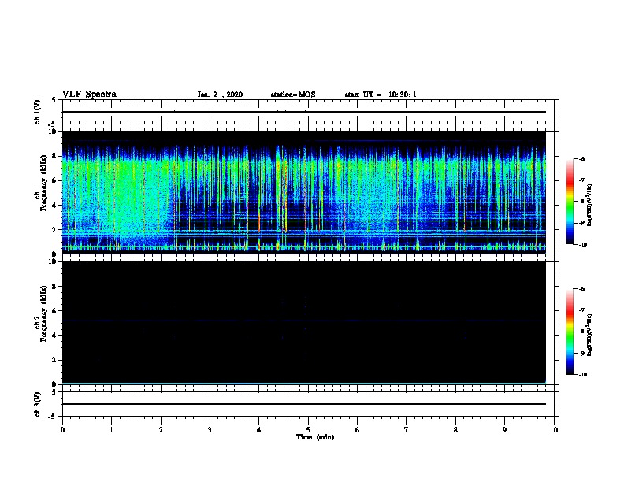The width and height of the screenshot is (624, 482).
Task: Click time axis tick label '6'
Action: pos(358,430)
